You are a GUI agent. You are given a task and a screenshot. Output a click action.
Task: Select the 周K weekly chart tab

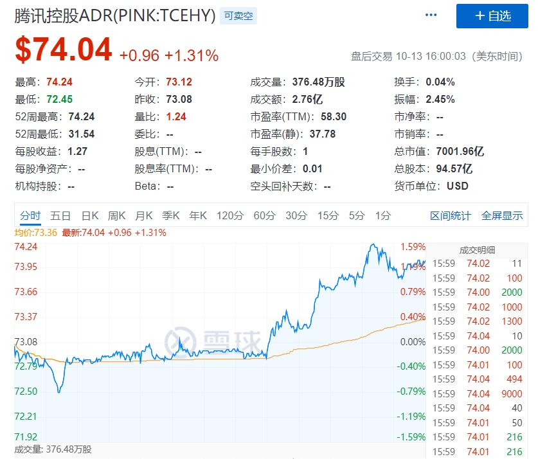pyautogui.click(x=116, y=215)
